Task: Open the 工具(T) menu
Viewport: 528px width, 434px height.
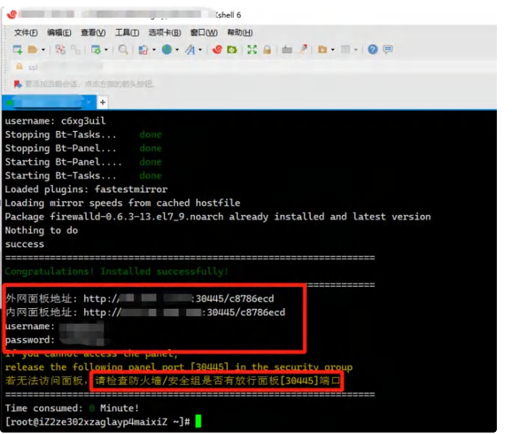Action: 127,33
